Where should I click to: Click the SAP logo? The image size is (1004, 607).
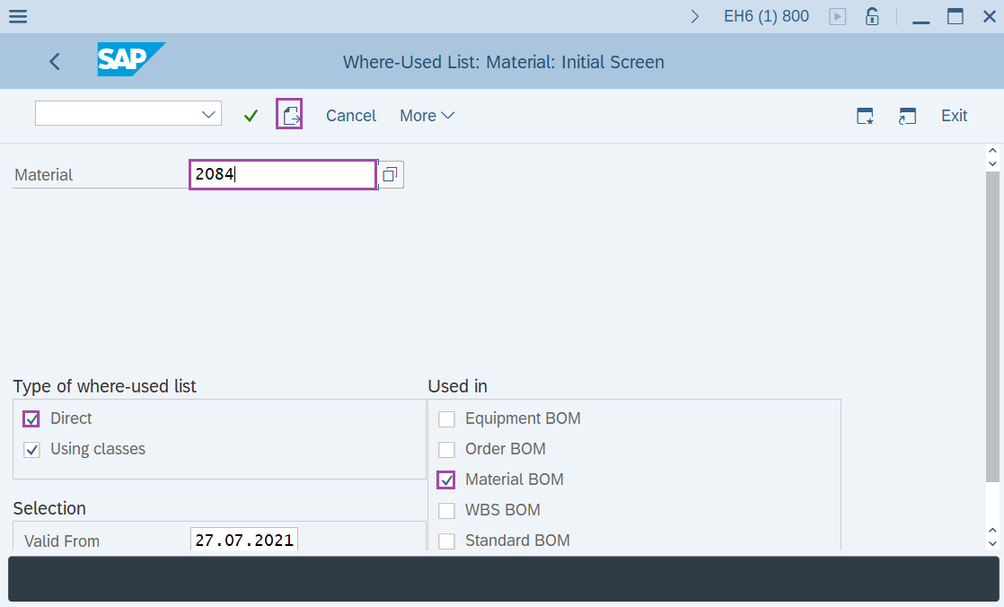(x=130, y=59)
